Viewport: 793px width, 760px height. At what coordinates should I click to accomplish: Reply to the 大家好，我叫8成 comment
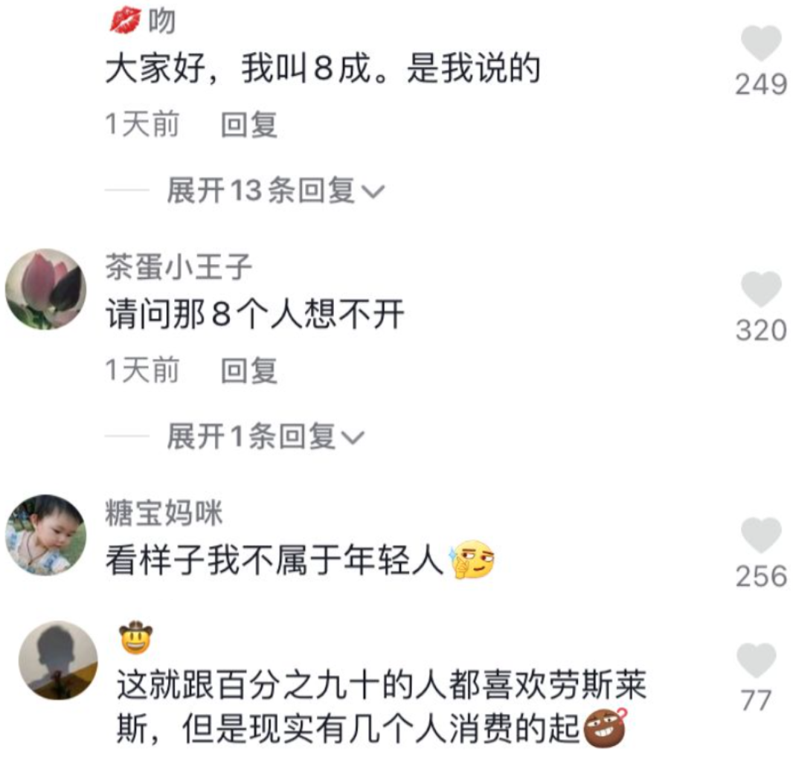click(248, 124)
